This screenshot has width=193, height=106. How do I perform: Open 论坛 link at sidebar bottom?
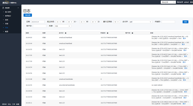point(9,104)
